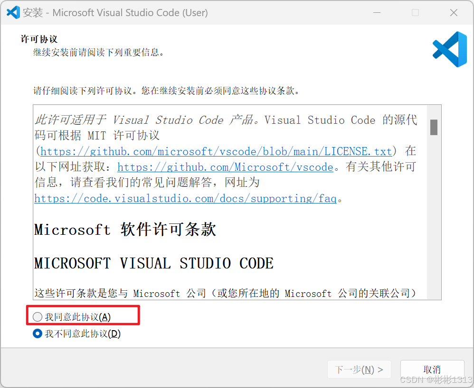Open the github.com/Microsoft/vscode link
474x388 pixels.
point(225,167)
